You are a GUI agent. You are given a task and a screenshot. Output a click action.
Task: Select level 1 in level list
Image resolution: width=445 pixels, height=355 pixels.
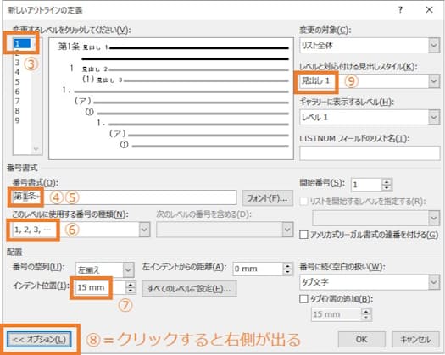click(x=22, y=43)
